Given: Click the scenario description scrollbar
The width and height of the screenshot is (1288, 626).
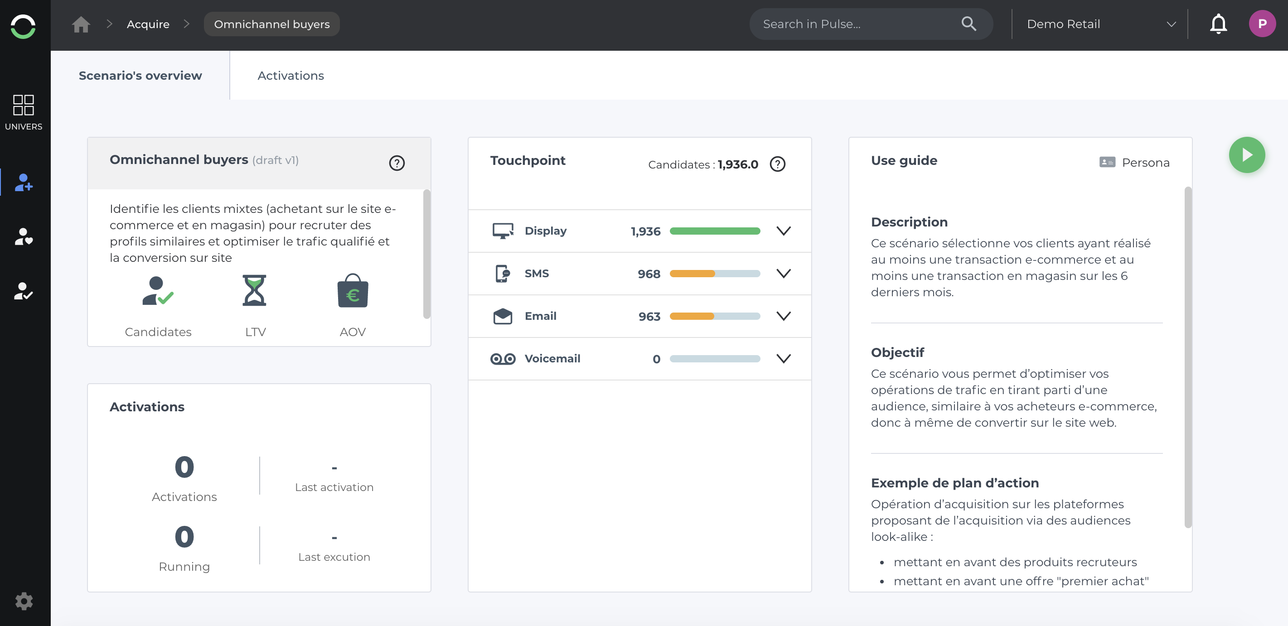Looking at the screenshot, I should pos(426,253).
